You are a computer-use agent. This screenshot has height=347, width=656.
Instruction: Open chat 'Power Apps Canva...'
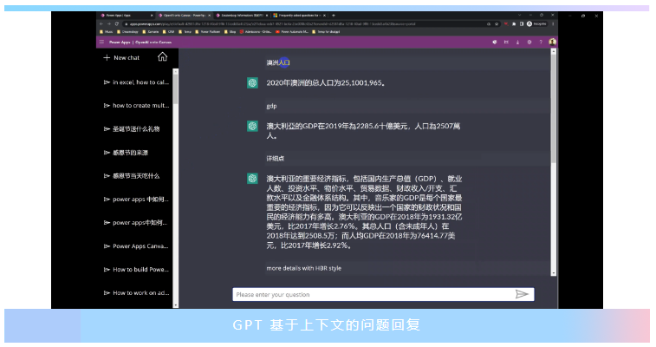(x=137, y=246)
